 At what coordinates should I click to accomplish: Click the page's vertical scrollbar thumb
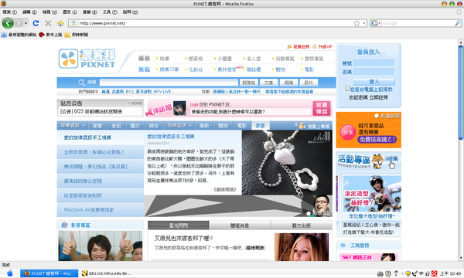460,93
